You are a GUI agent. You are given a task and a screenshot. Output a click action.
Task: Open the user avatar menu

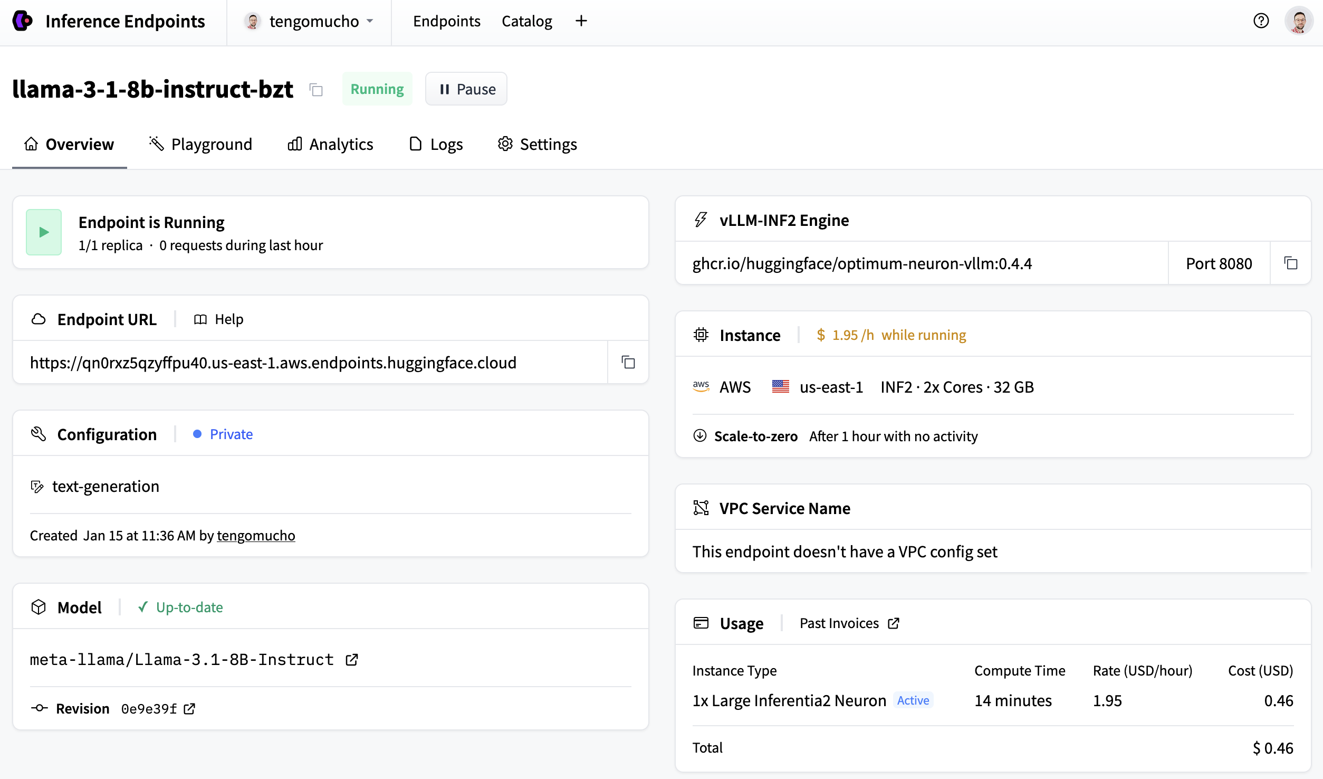(x=1299, y=21)
